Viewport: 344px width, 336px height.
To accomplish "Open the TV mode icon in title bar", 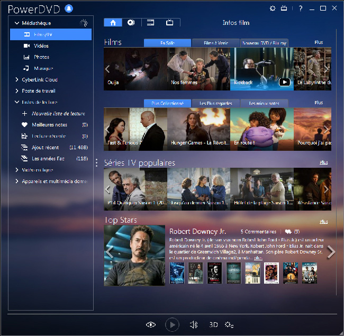I will pos(284,8).
